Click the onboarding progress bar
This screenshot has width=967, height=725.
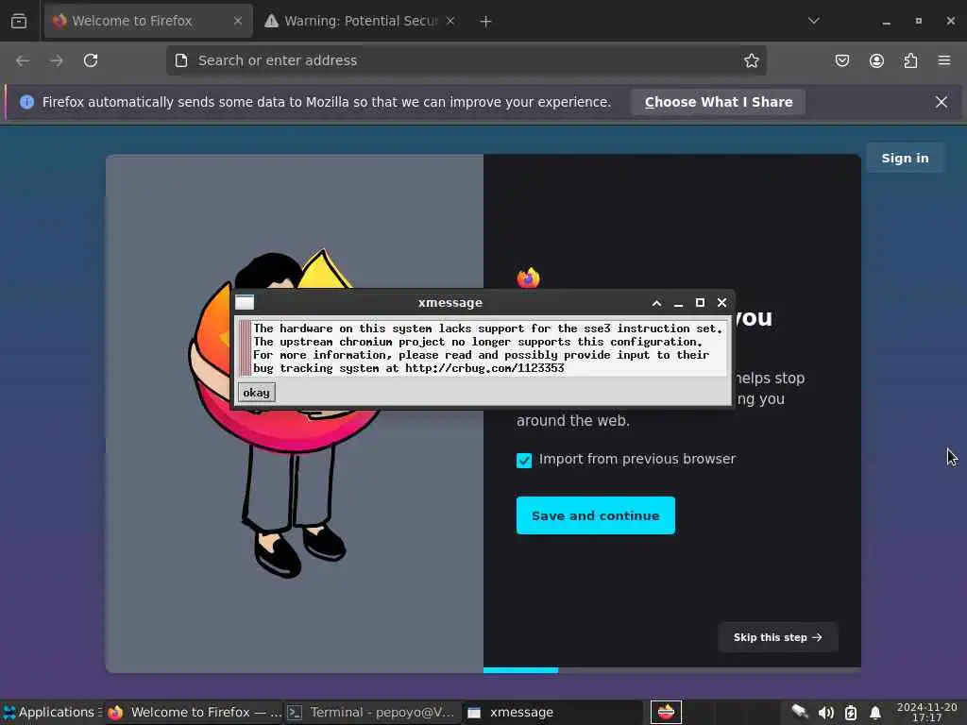(672, 669)
